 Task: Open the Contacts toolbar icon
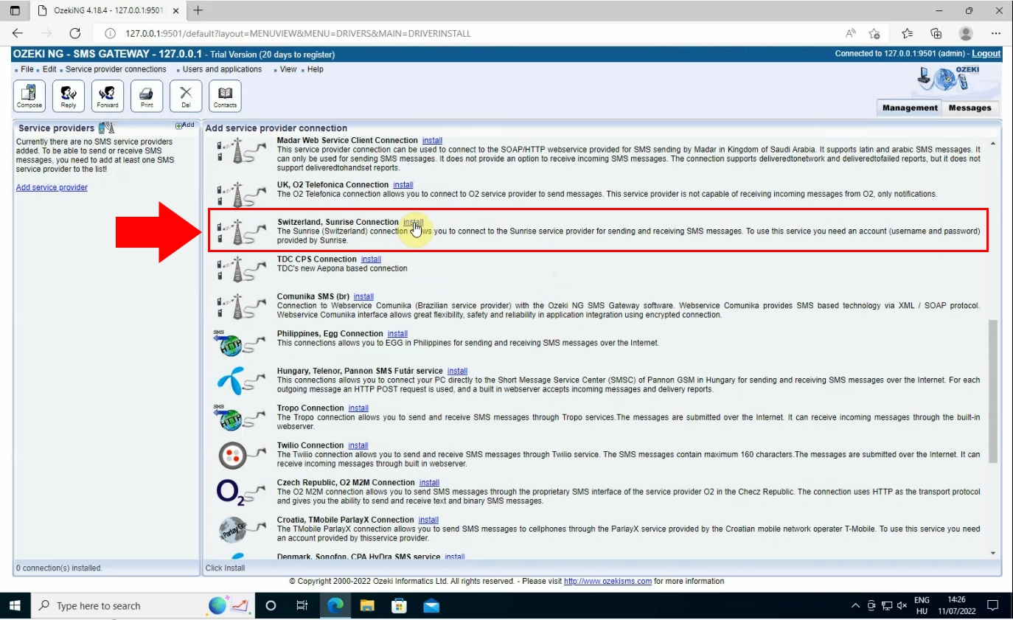pyautogui.click(x=225, y=96)
